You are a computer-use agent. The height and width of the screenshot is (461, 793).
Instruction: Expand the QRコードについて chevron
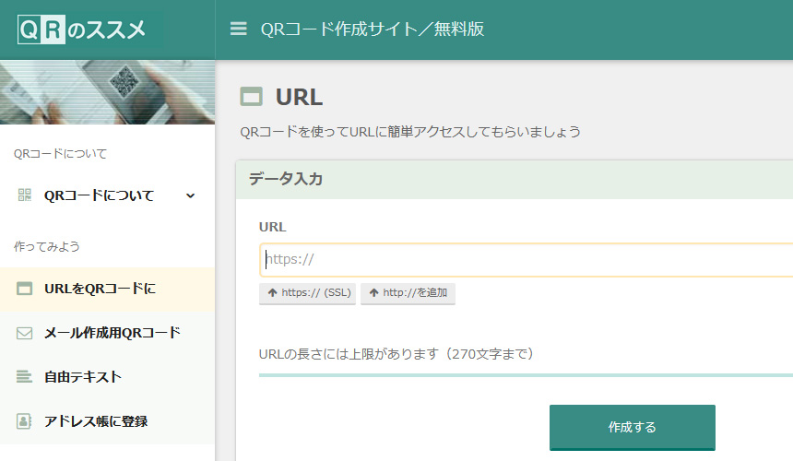(190, 195)
